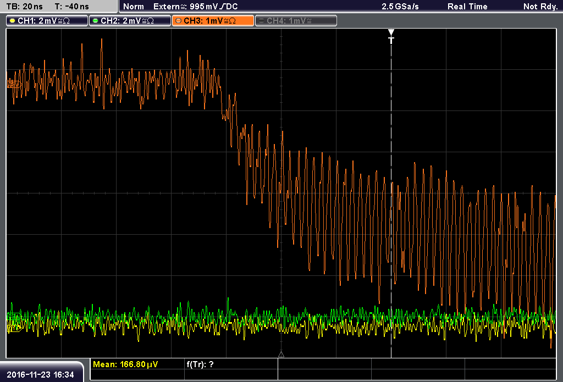Click the Norm trigger mode label
This screenshot has width=563, height=382.
[x=134, y=7]
